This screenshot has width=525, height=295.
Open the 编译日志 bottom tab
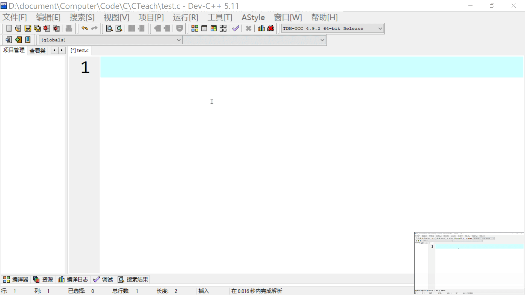(x=73, y=279)
